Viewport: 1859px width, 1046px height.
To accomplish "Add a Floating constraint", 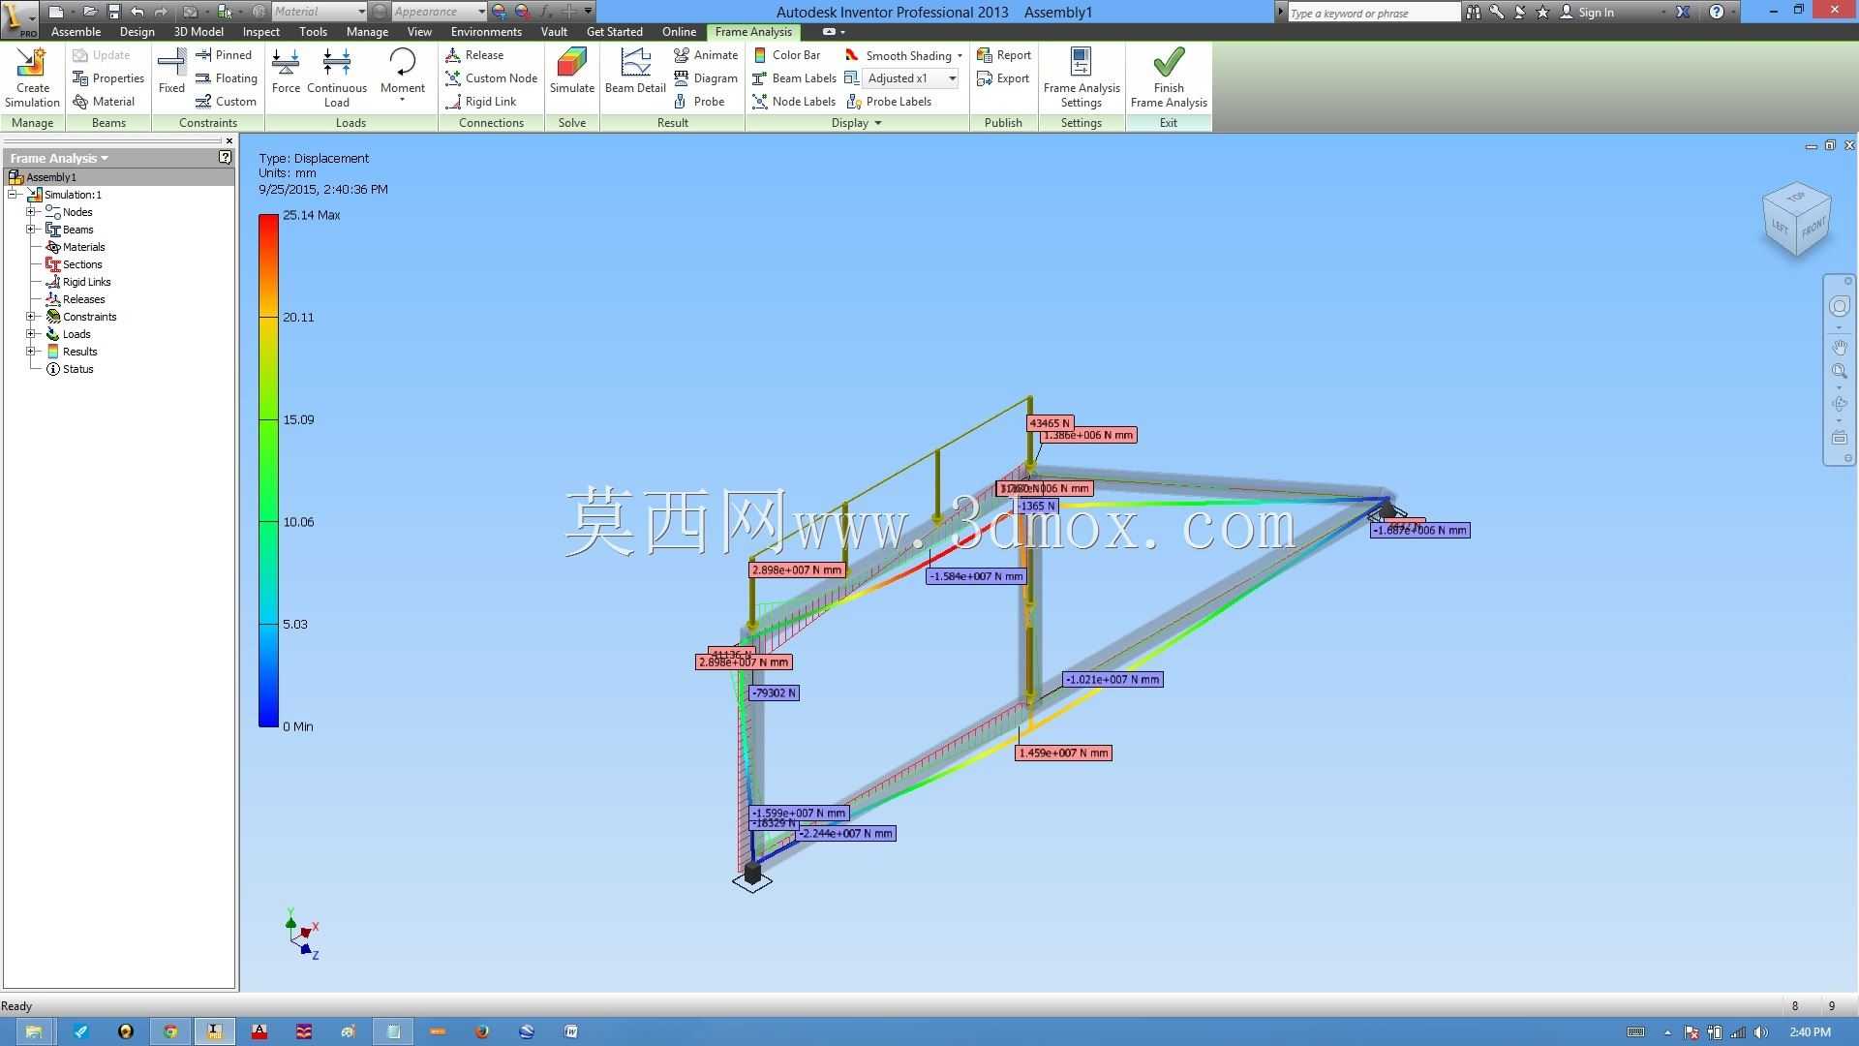I will pos(227,78).
